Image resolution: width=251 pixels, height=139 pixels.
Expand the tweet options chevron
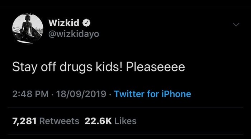236,25
